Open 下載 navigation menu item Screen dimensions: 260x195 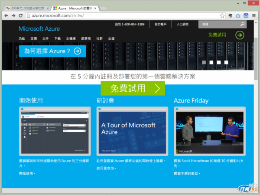click(57, 38)
